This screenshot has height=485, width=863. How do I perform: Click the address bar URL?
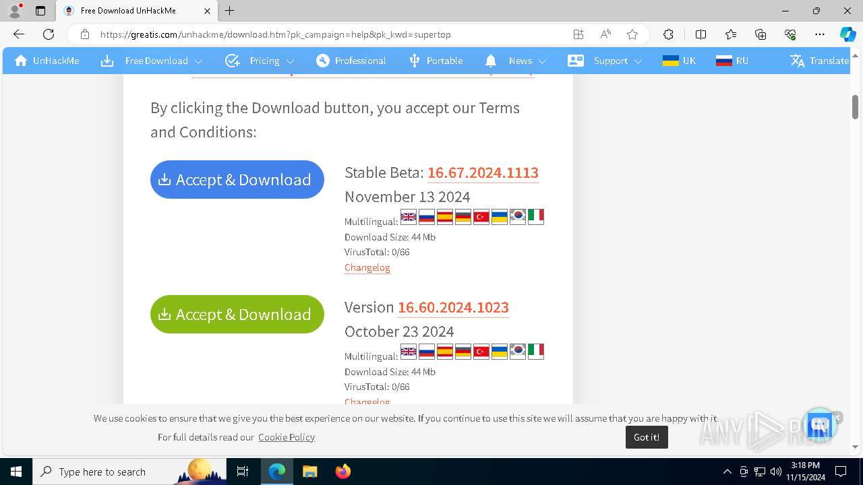pos(276,34)
